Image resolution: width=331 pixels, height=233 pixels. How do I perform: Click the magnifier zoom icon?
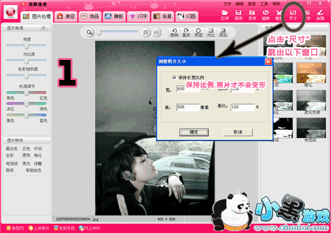tap(89, 32)
